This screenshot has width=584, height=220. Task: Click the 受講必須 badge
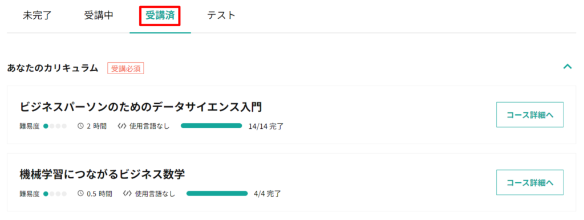pos(125,68)
